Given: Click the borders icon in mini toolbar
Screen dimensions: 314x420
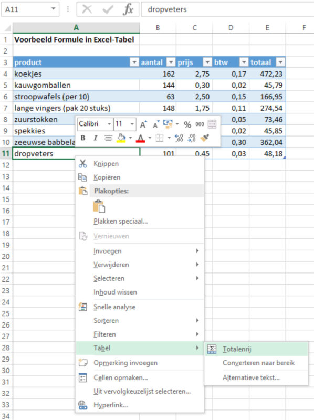Looking at the screenshot, I should pos(160,138).
